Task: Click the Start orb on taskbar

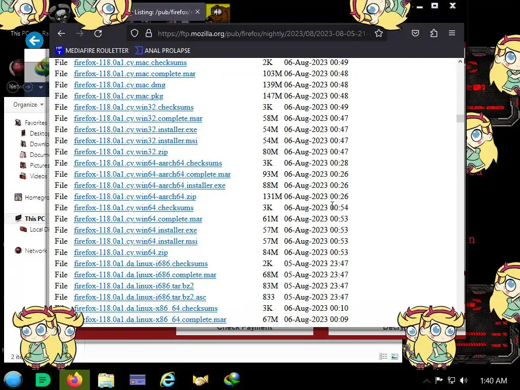Action: click(x=13, y=380)
